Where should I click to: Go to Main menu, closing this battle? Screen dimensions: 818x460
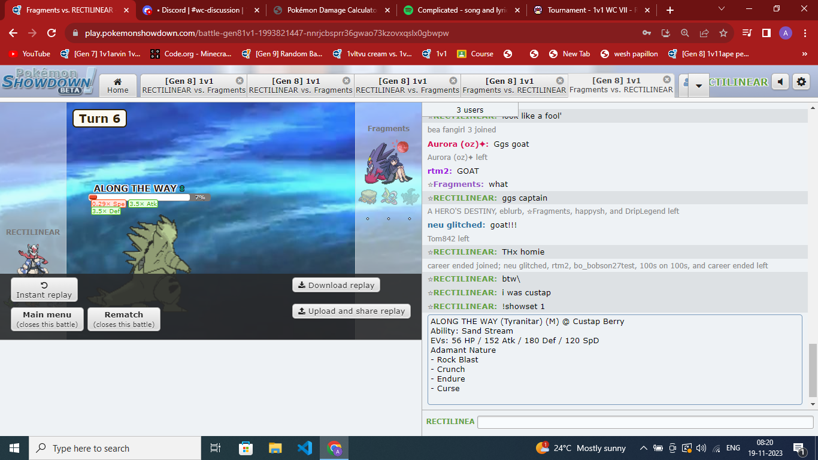point(47,319)
